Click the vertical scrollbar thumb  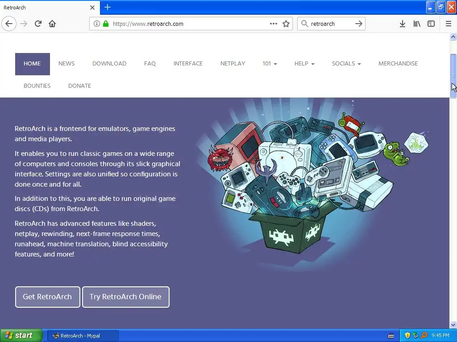pos(453,76)
